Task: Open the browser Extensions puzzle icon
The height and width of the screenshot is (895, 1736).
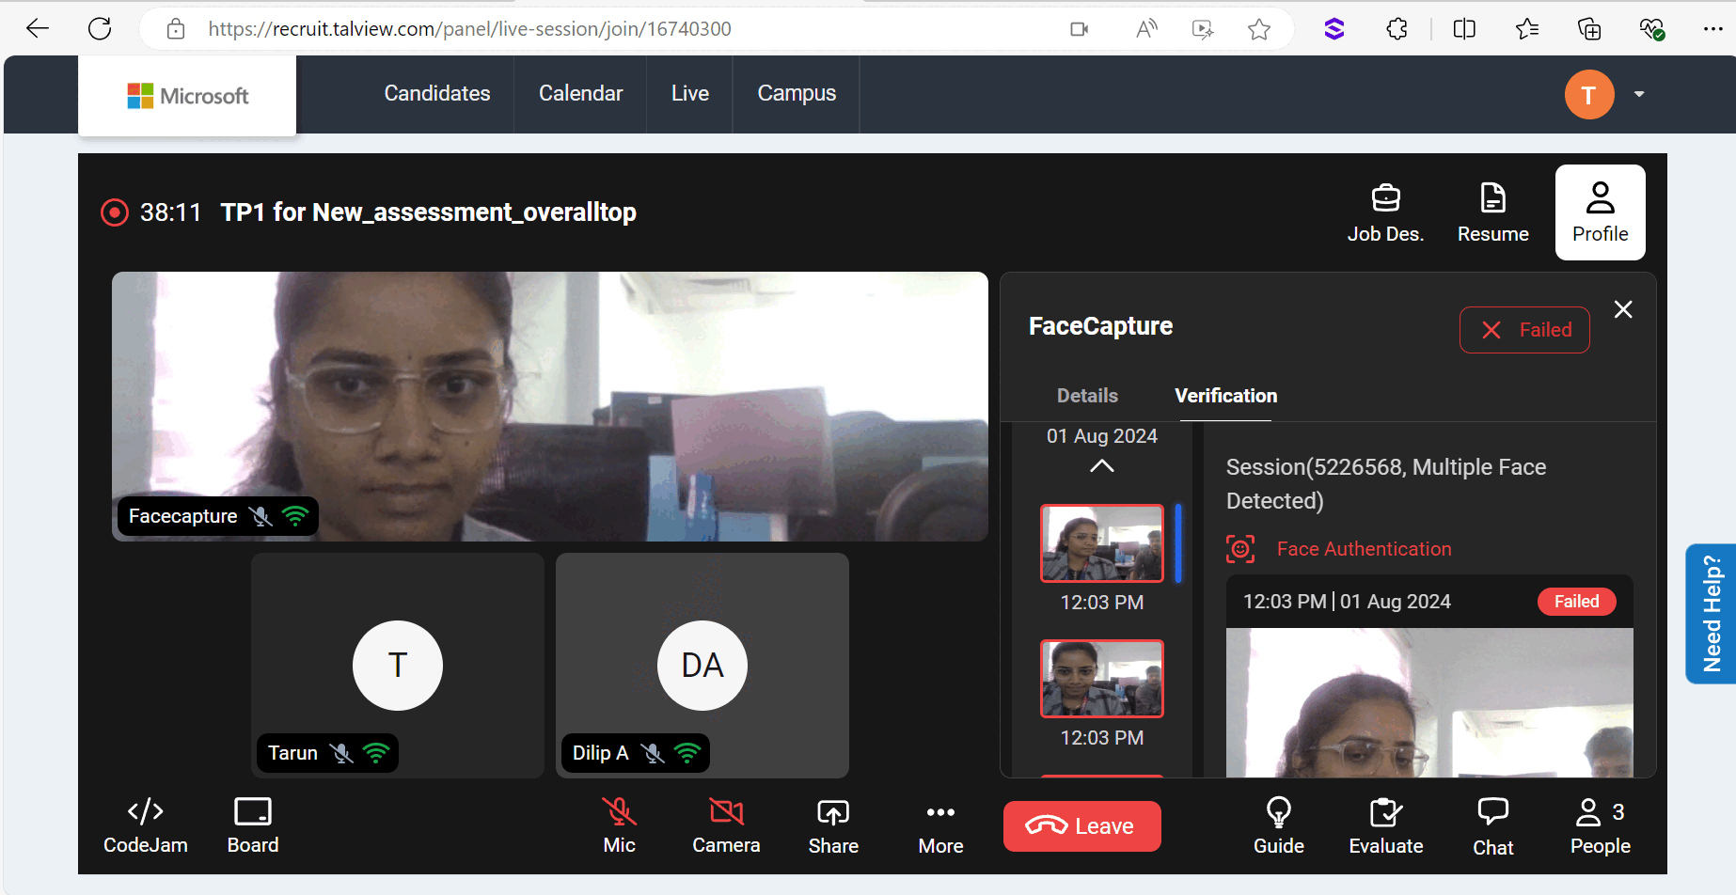Action: tap(1397, 29)
